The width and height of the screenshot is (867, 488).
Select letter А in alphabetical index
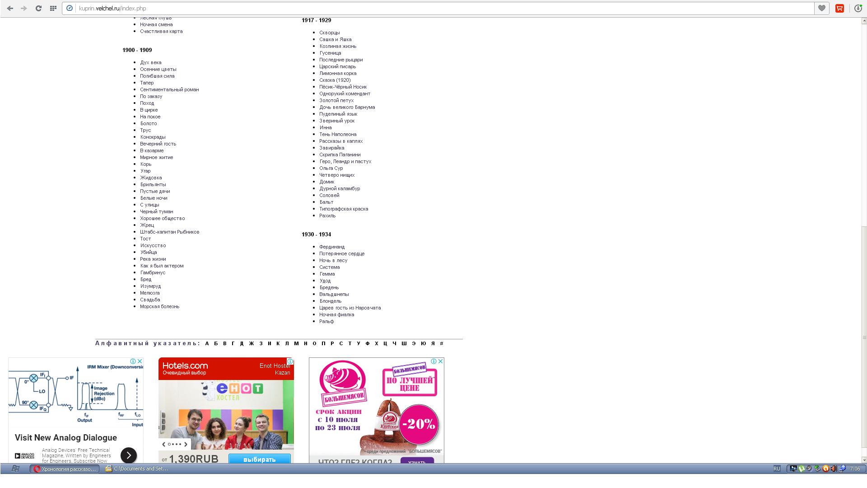(207, 343)
